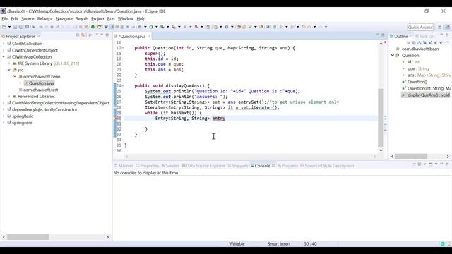This screenshot has height=254, width=452.
Task: Click the editor vertical scrollbar thumb
Action: tap(381, 118)
